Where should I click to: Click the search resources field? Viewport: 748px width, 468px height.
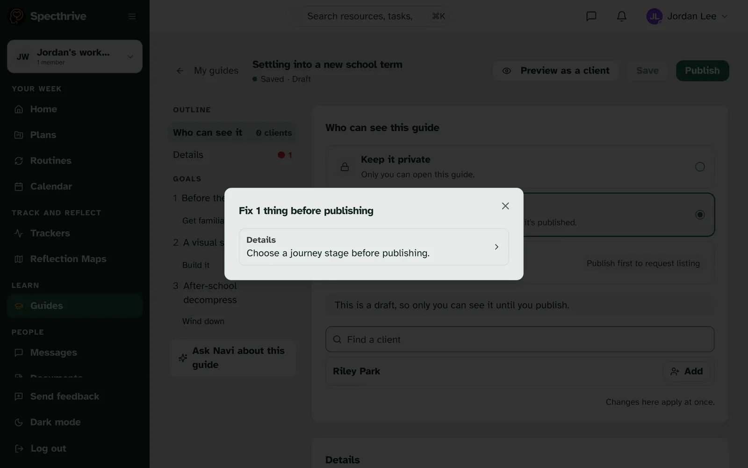click(369, 16)
